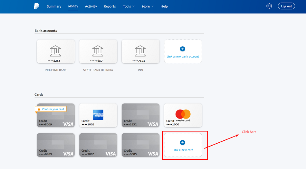Click the Confirm your card badge
This screenshot has width=306, height=169.
51,109
